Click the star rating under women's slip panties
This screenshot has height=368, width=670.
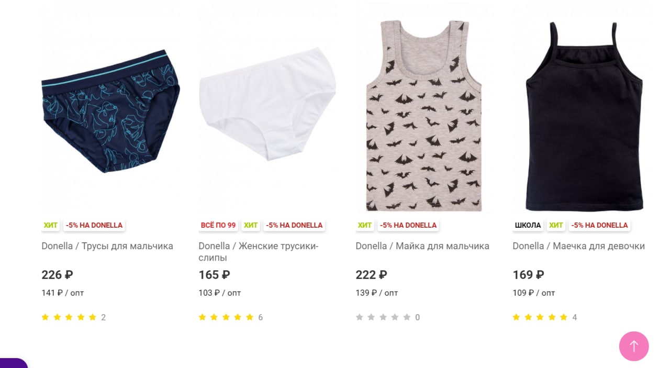click(226, 317)
